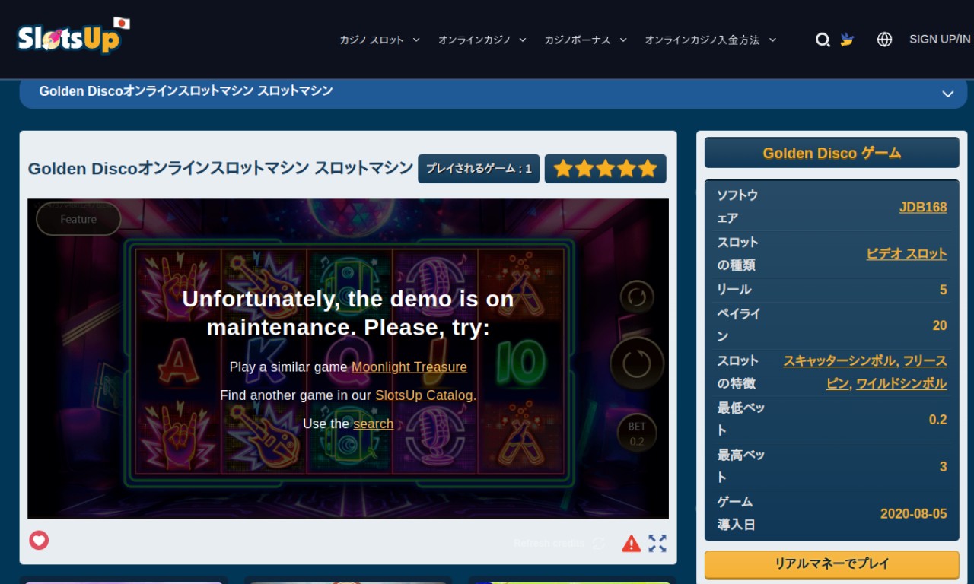
Task: Click プレイされるゲーム : 1 badge
Action: point(479,169)
